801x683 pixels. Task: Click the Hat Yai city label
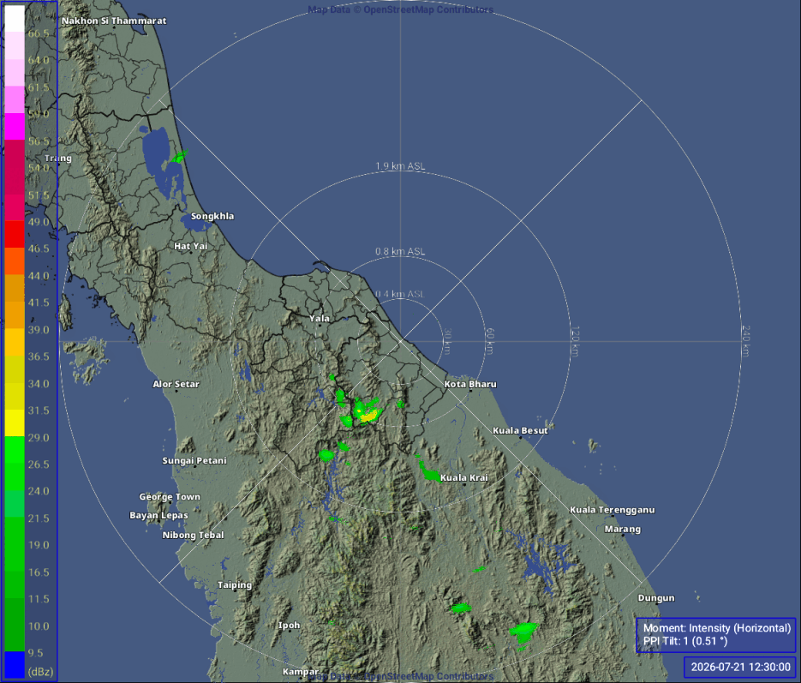pos(190,246)
